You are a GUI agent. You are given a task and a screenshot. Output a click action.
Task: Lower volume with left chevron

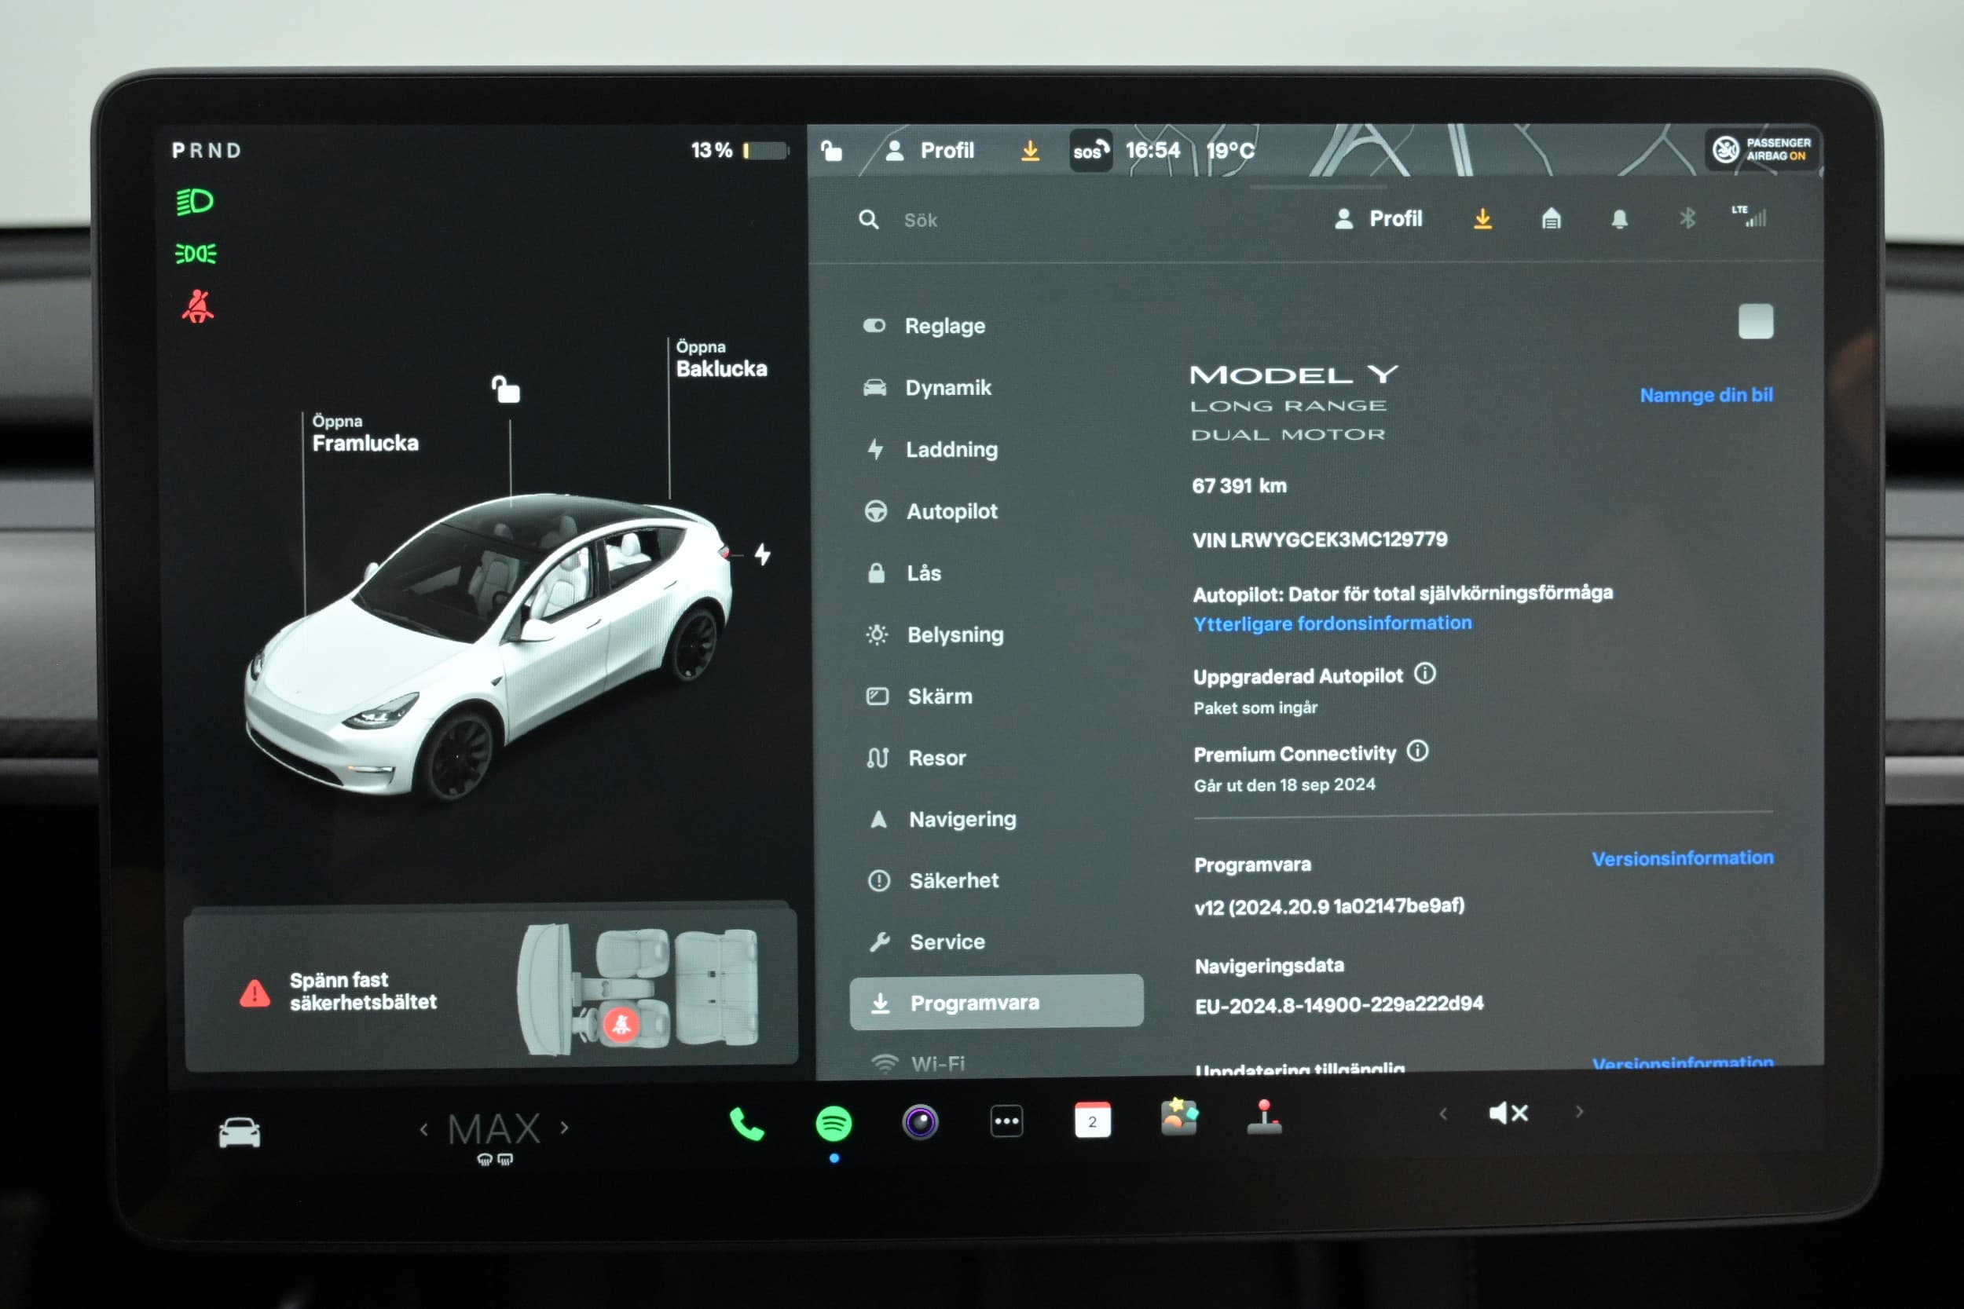(x=1443, y=1113)
